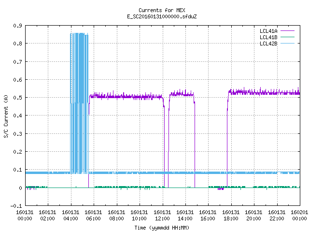Screen dimensions: 309x232
Task: Click the 160131 00:00 x-axis tick label
Action: (25, 216)
